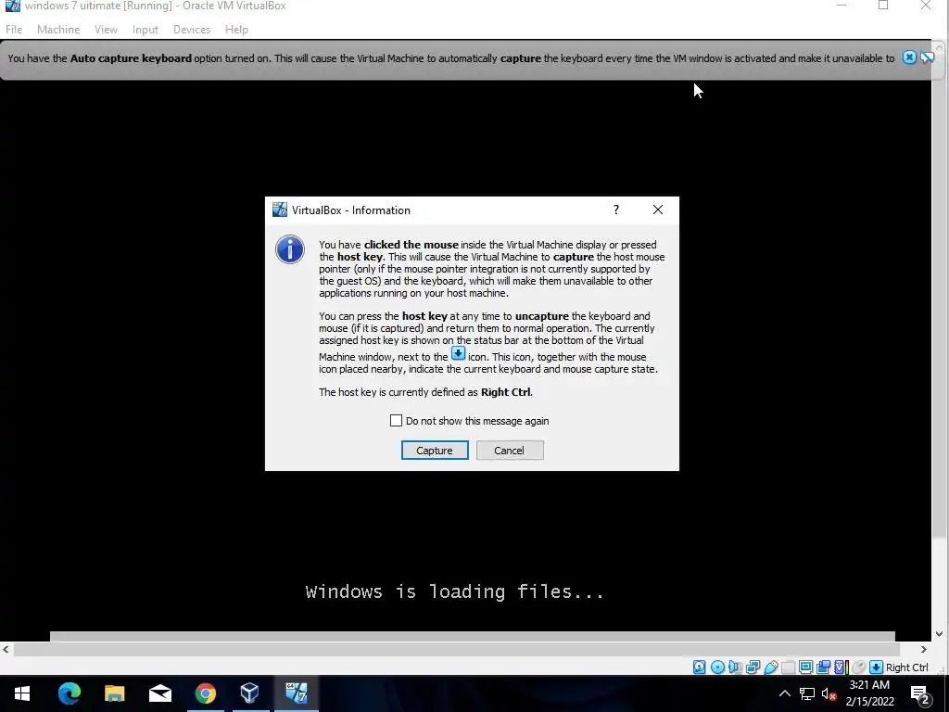Click the icon right of the notification's dismiss button
The height and width of the screenshot is (712, 949).
tap(927, 57)
